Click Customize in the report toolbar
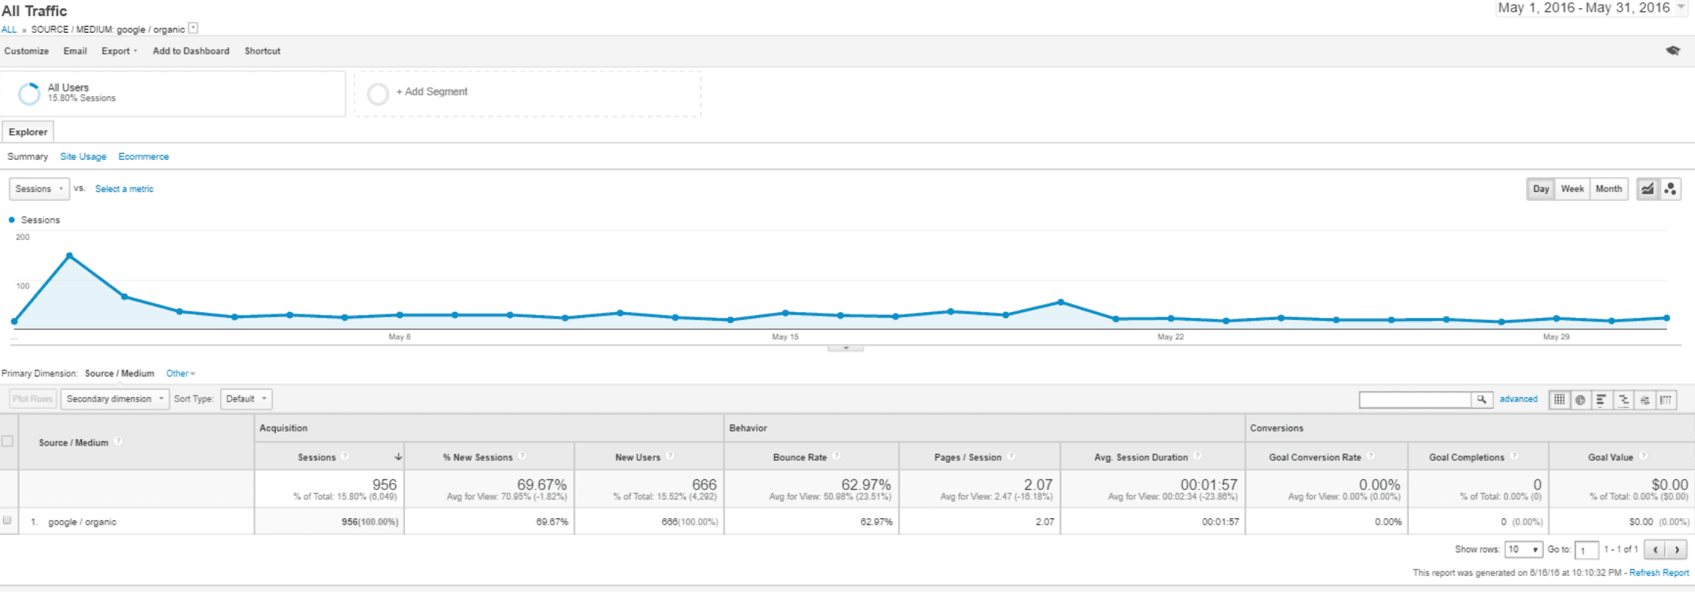1695x592 pixels. click(x=26, y=51)
